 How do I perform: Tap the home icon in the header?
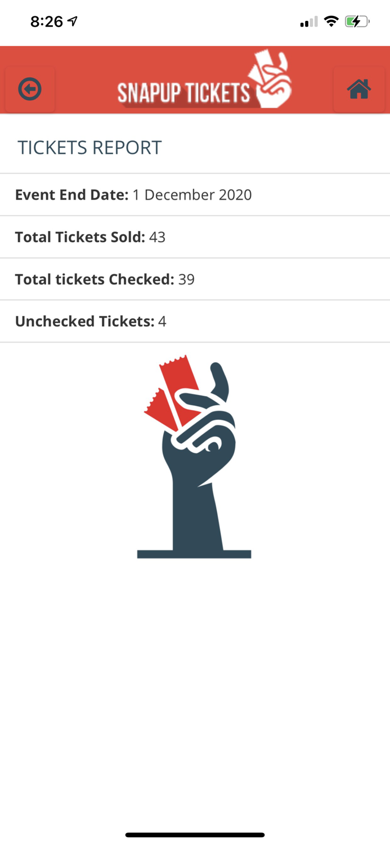click(360, 88)
